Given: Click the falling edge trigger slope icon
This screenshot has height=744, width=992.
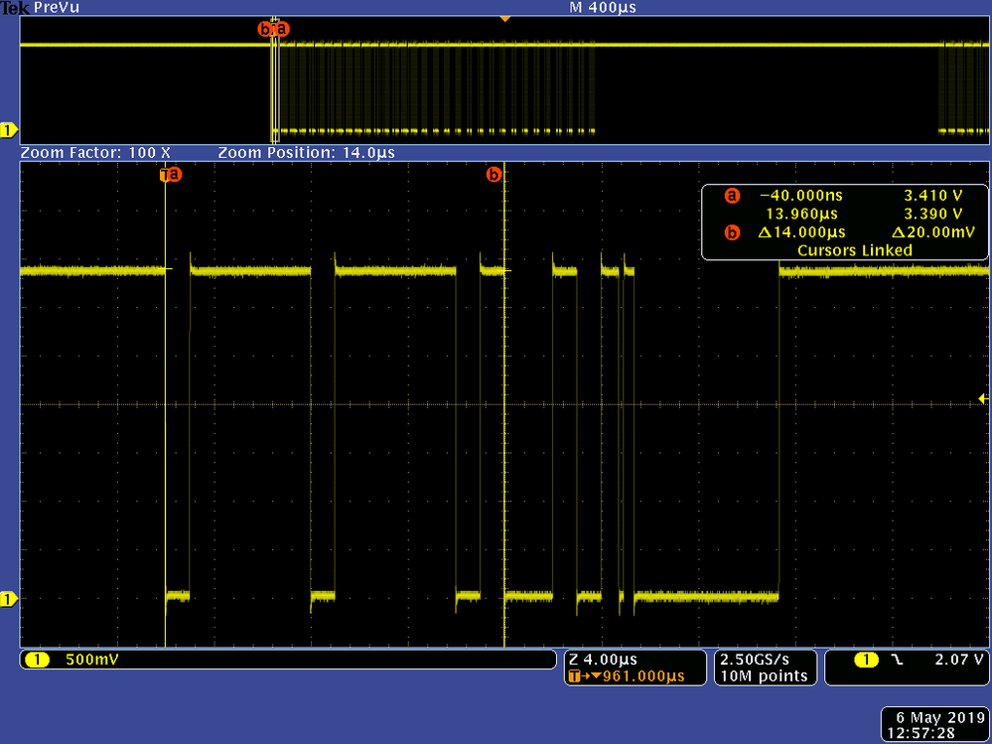Looking at the screenshot, I should [x=897, y=660].
